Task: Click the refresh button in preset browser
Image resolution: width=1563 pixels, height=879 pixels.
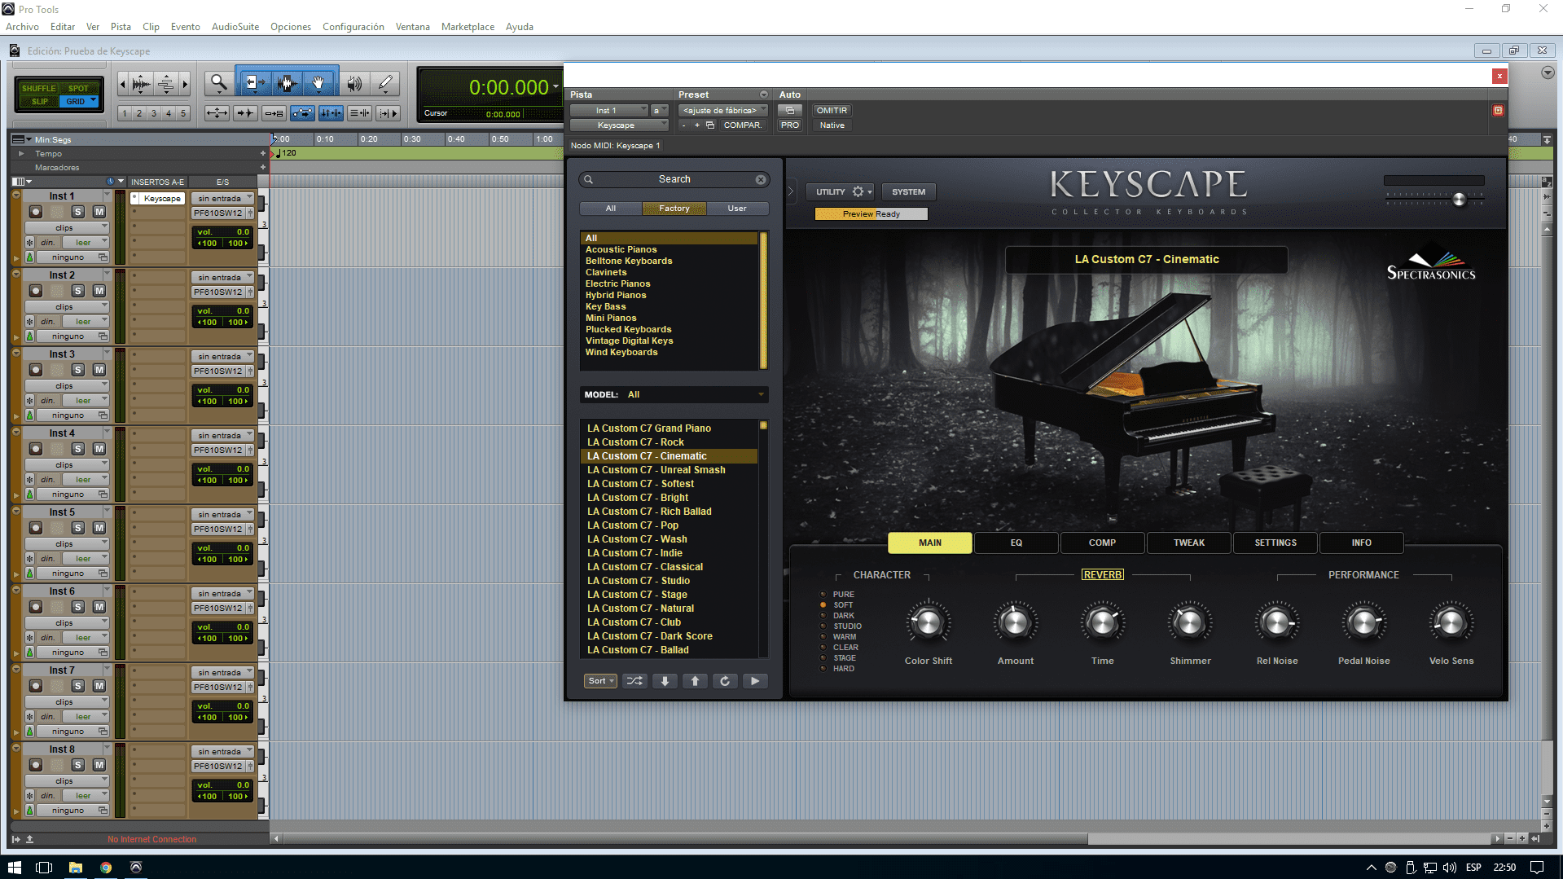Action: tap(725, 681)
